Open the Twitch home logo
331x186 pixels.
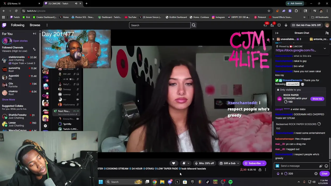tap(4, 25)
